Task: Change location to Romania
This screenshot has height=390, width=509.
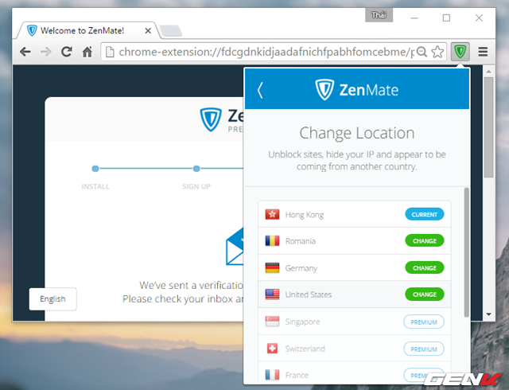Action: [424, 240]
